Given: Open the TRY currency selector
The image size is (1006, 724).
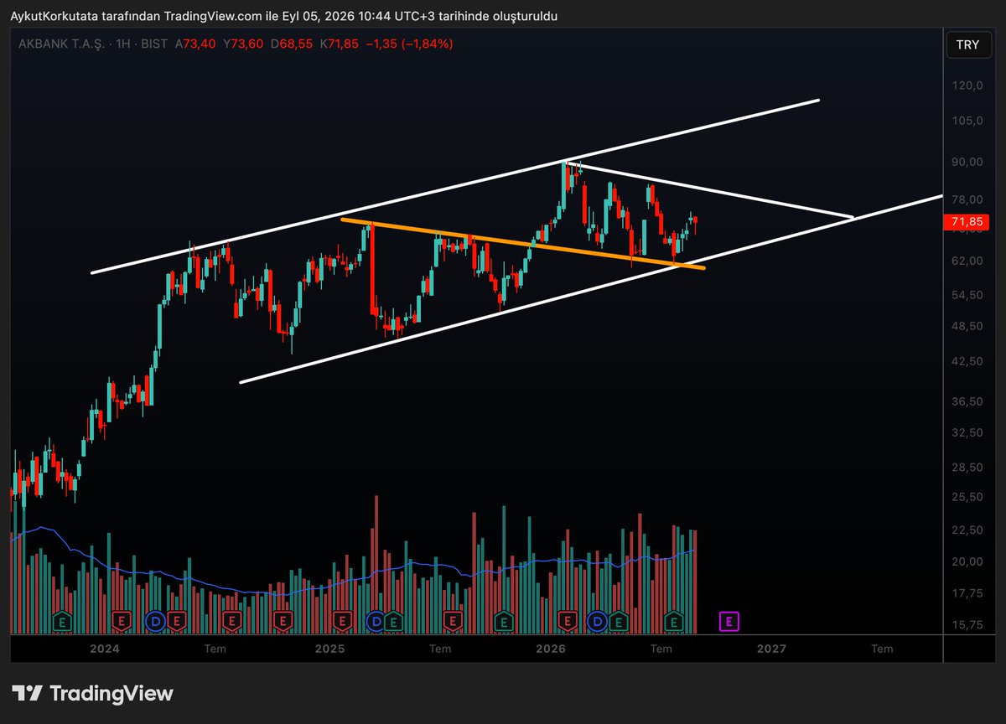Looking at the screenshot, I should click(x=967, y=46).
